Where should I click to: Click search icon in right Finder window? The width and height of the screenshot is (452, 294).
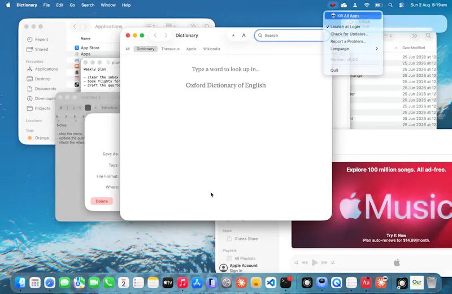tap(428, 36)
